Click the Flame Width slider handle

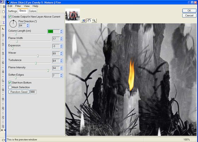pos(17,41)
